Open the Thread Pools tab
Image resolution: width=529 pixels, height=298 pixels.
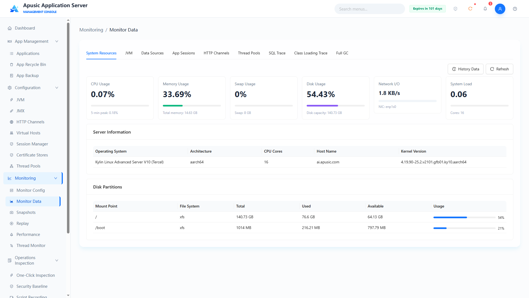pyautogui.click(x=249, y=53)
